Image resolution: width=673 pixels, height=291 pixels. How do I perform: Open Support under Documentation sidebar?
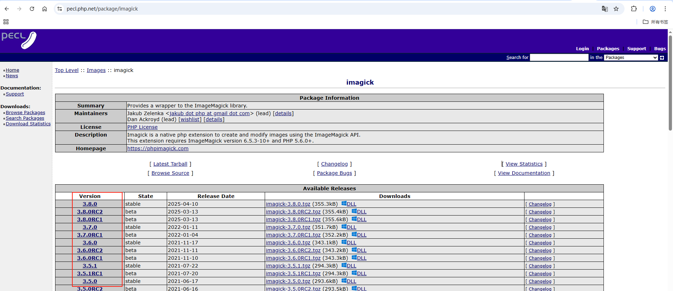[15, 94]
